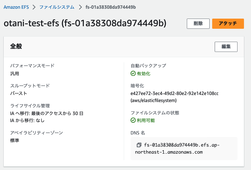
Task: Click the 有効化 automatic backup status text
Action: coord(144,74)
